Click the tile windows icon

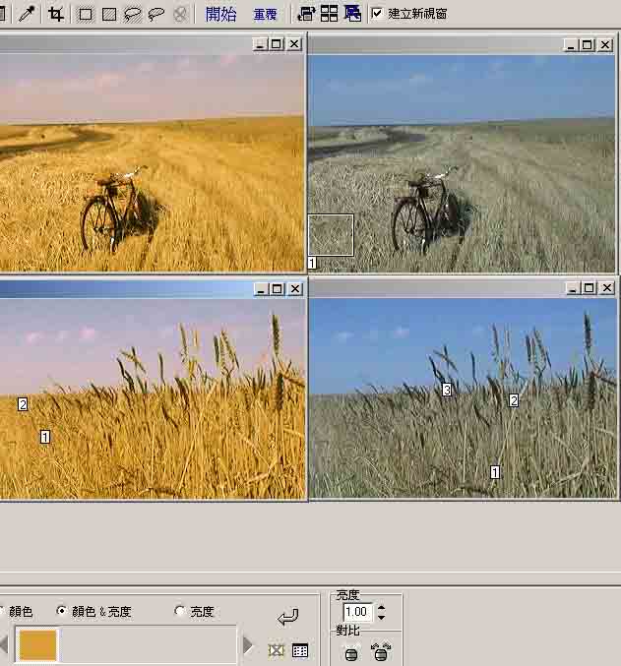[x=329, y=14]
